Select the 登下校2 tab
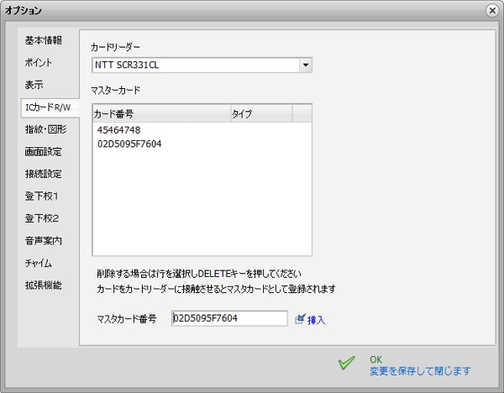 [42, 218]
